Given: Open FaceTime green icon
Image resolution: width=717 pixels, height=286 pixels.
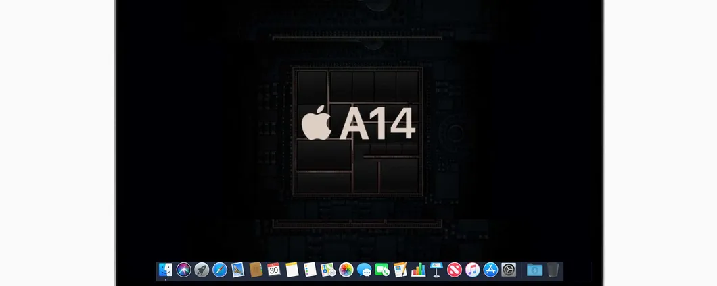Looking at the screenshot, I should coord(382,270).
